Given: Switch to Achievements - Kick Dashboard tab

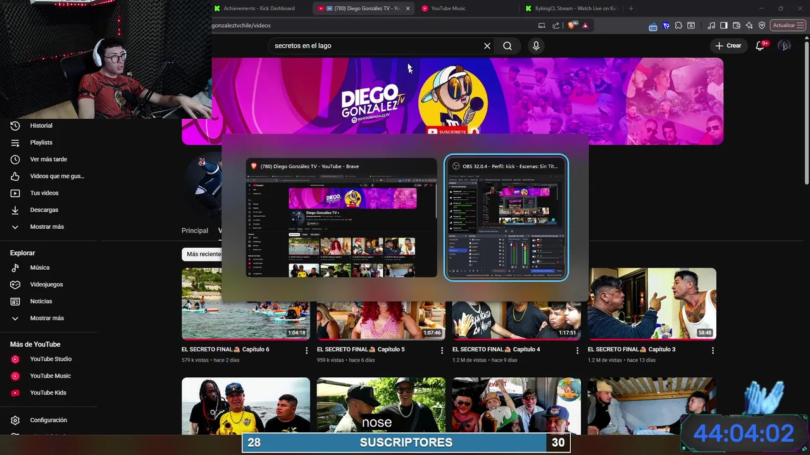Looking at the screenshot, I should click(x=259, y=8).
